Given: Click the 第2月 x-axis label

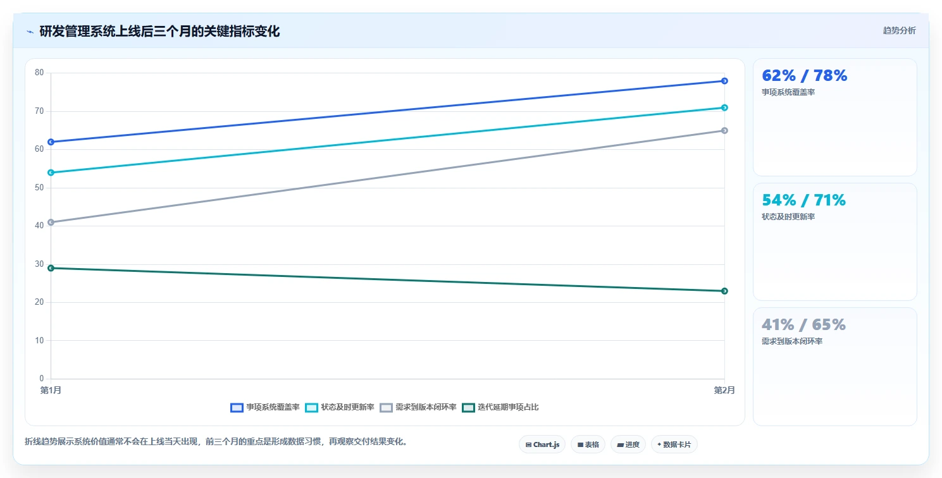Looking at the screenshot, I should [x=724, y=390].
